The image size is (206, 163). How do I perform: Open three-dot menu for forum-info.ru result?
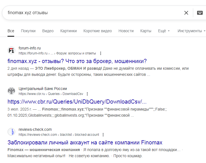(x=101, y=53)
